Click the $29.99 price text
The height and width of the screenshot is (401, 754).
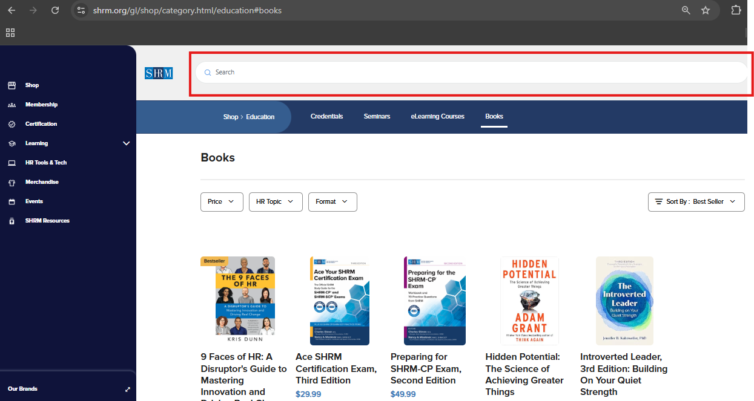tap(308, 394)
